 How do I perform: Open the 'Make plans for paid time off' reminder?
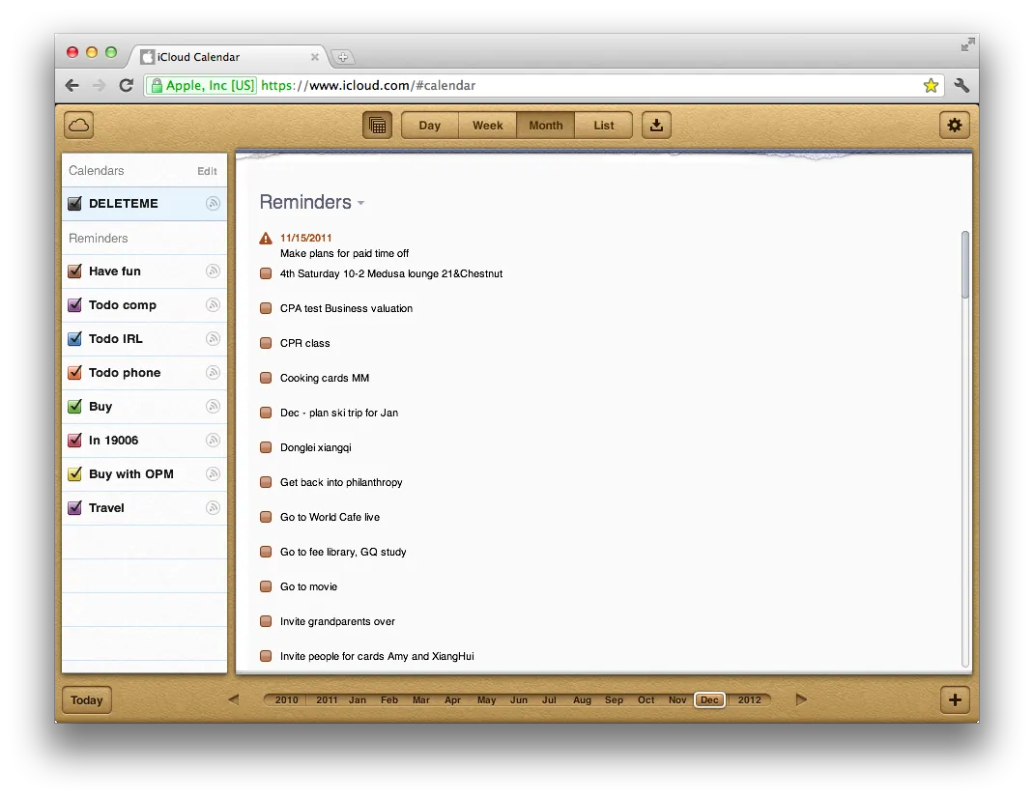[344, 253]
